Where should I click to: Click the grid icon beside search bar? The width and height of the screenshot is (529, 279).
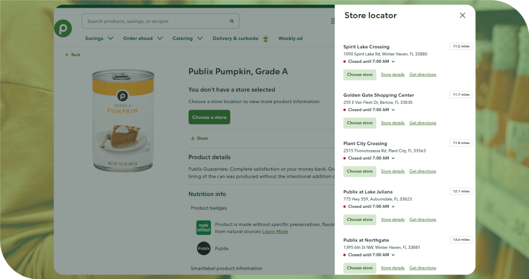coord(332,21)
